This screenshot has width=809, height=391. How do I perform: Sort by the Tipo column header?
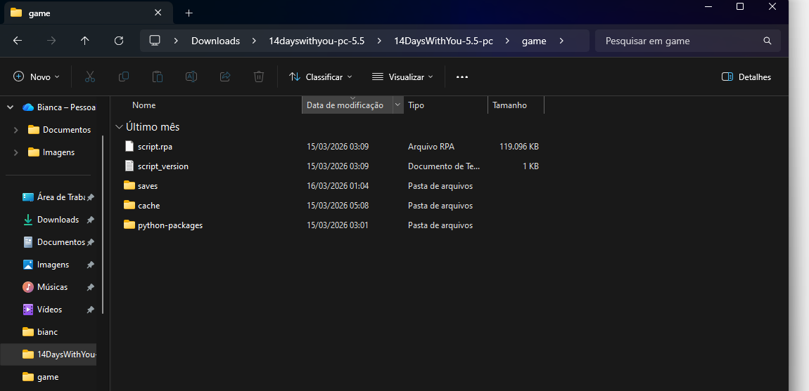point(416,105)
